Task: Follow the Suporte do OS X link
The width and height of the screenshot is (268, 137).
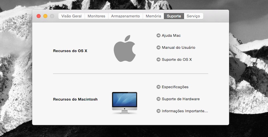Action: coord(177,60)
